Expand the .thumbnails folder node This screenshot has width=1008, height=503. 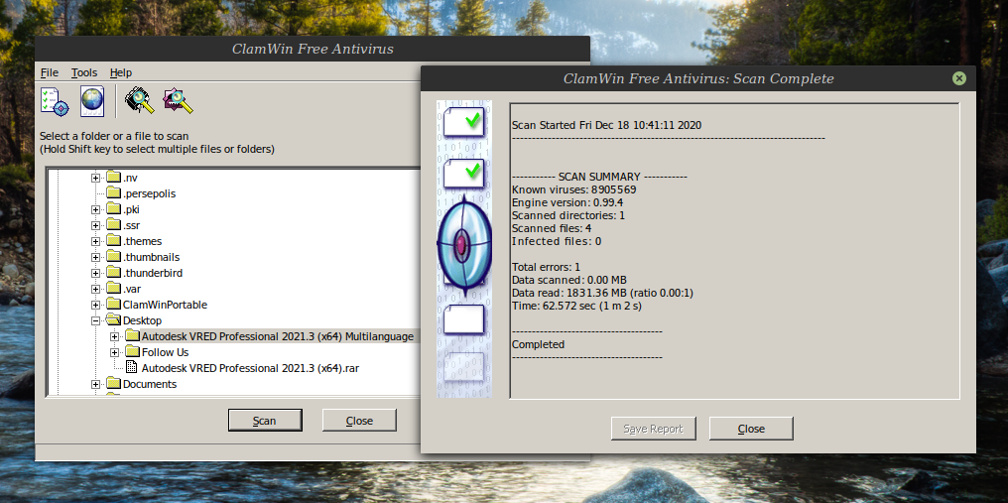(x=96, y=257)
